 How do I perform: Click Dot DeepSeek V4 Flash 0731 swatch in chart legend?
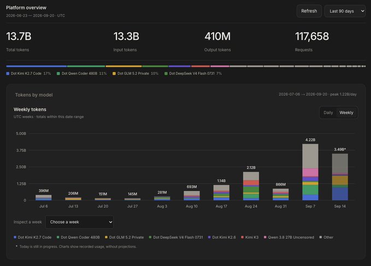pyautogui.click(x=150, y=237)
